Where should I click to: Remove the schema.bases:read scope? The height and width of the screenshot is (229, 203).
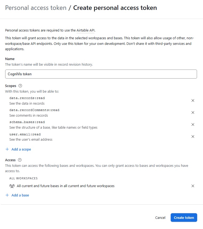pos(193,125)
